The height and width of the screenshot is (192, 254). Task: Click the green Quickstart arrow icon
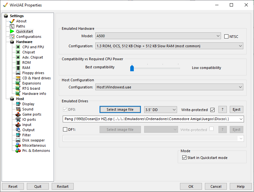(x=12, y=31)
